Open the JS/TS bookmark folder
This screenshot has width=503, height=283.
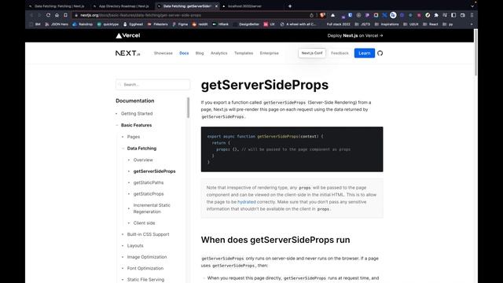(x=362, y=24)
